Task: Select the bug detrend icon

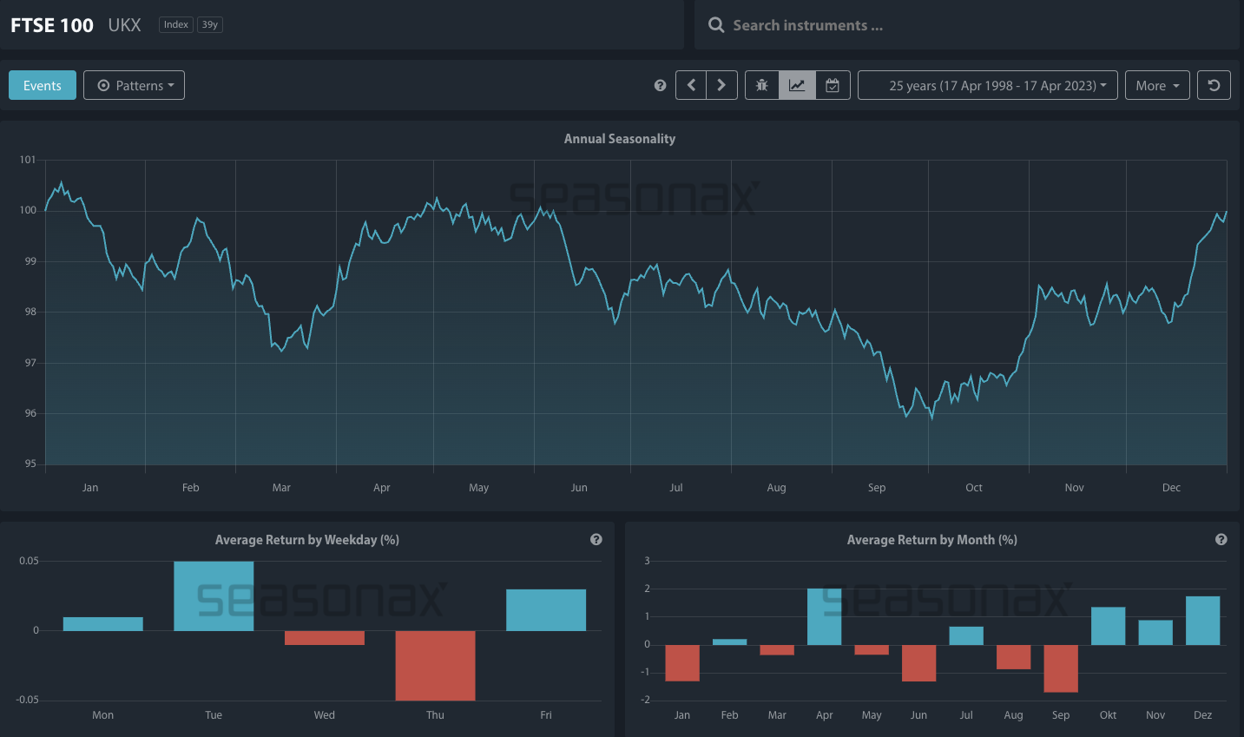Action: pos(762,85)
